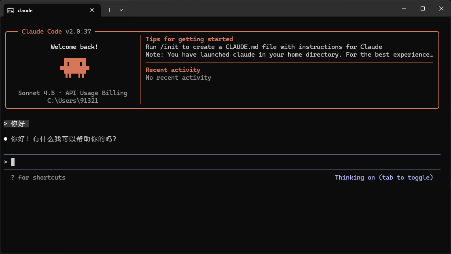Click the Claude Code pixel mascot
This screenshot has width=451, height=254.
pyautogui.click(x=75, y=68)
